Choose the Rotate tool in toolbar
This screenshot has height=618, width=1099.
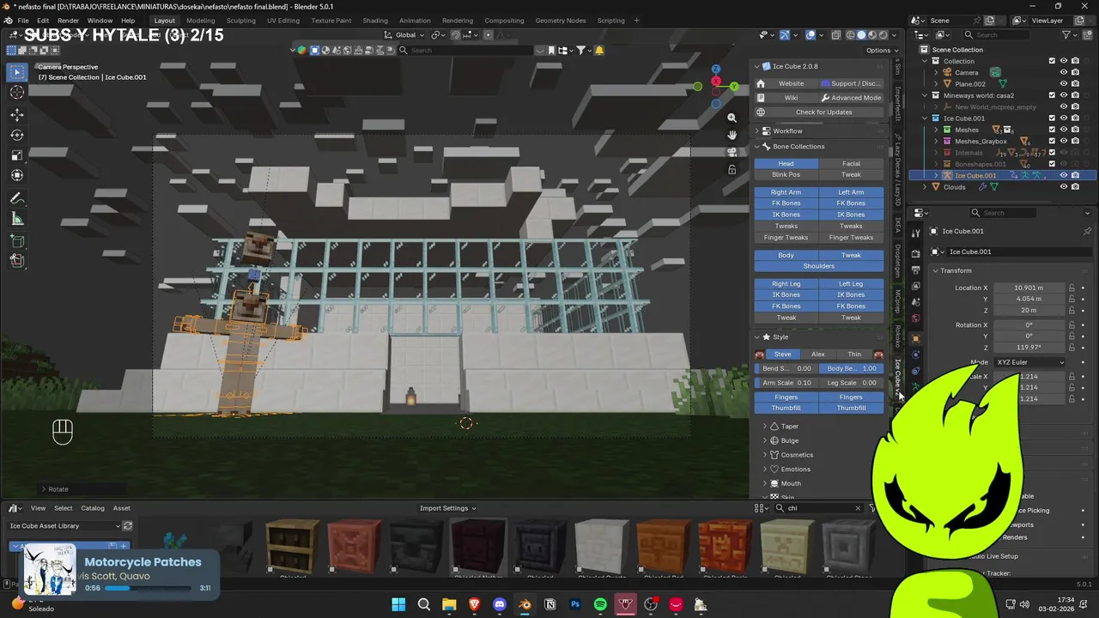pyautogui.click(x=17, y=135)
